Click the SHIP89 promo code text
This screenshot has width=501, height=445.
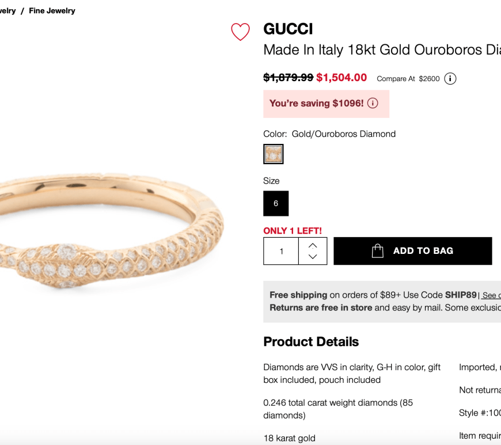pyautogui.click(x=461, y=295)
